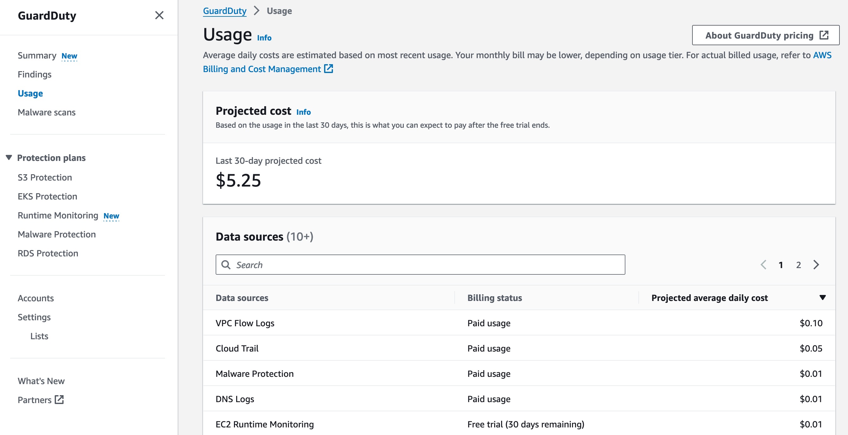Close the GuardDuty navigation panel

click(x=159, y=15)
